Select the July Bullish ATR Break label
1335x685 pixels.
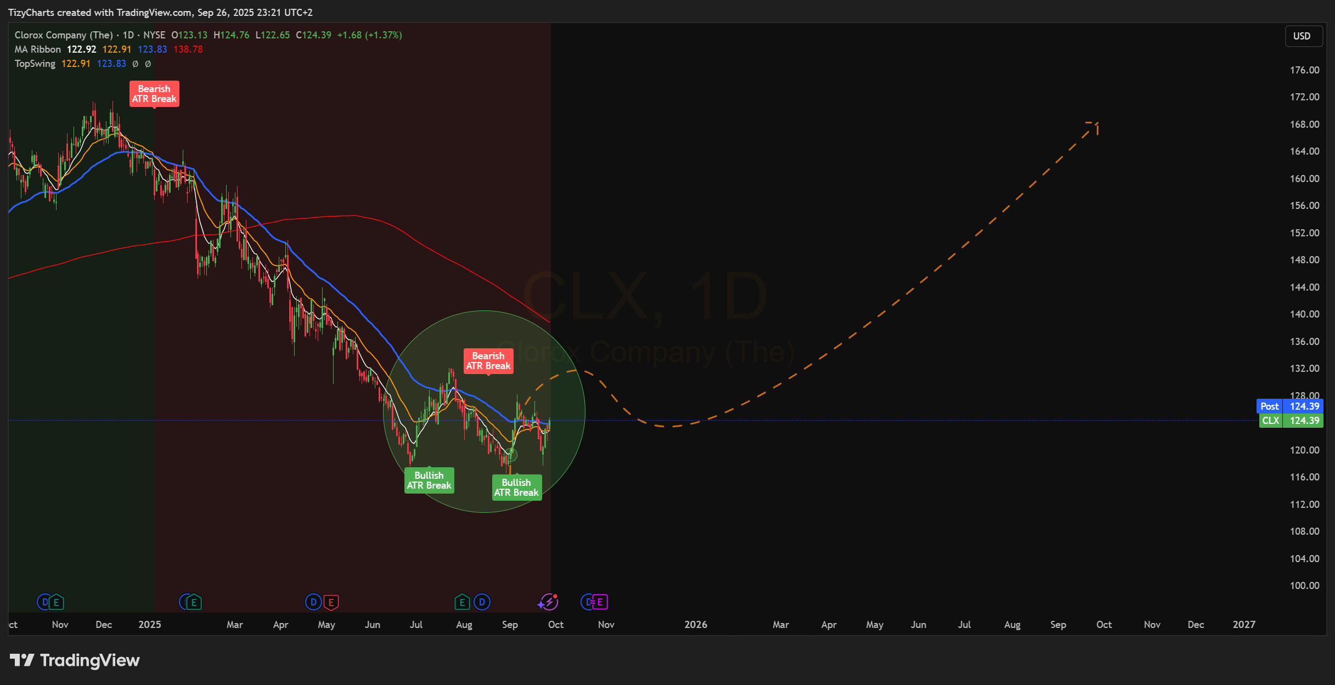pos(429,480)
